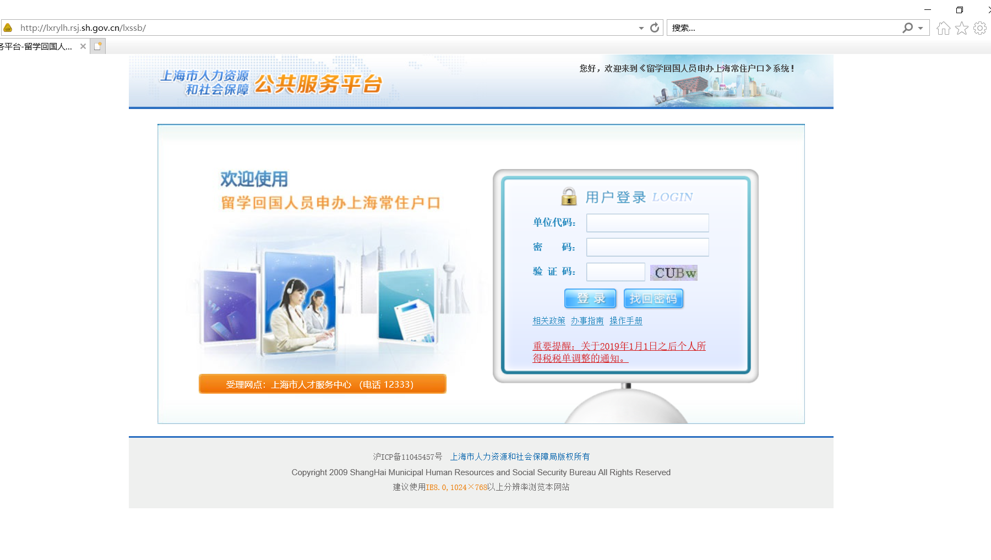
Task: Click the customer service agent picture
Action: pos(299,303)
